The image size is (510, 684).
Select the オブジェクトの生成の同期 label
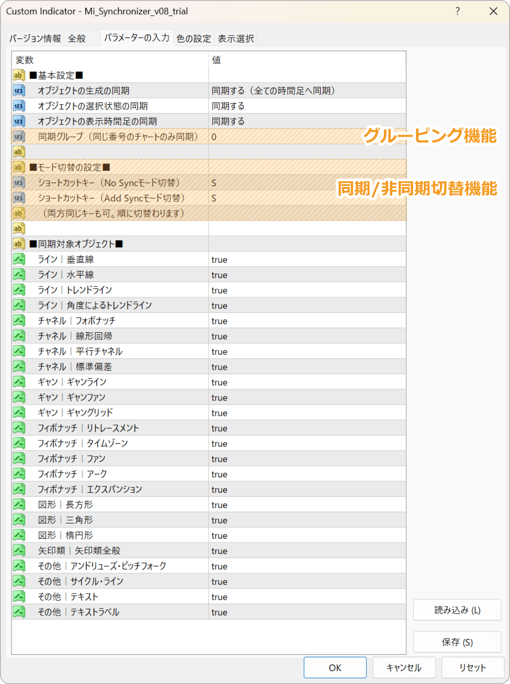(83, 90)
